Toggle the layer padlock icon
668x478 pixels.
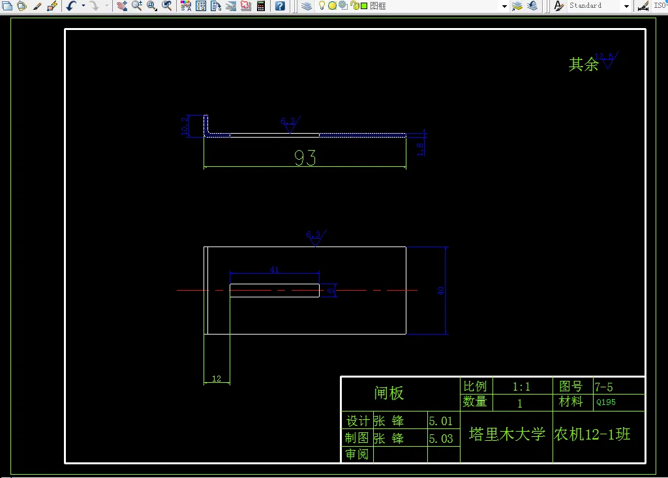click(354, 6)
